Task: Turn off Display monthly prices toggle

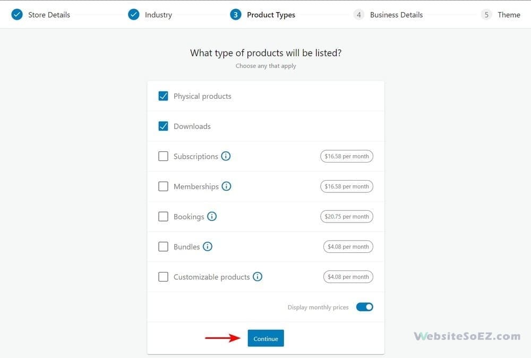Action: click(364, 307)
